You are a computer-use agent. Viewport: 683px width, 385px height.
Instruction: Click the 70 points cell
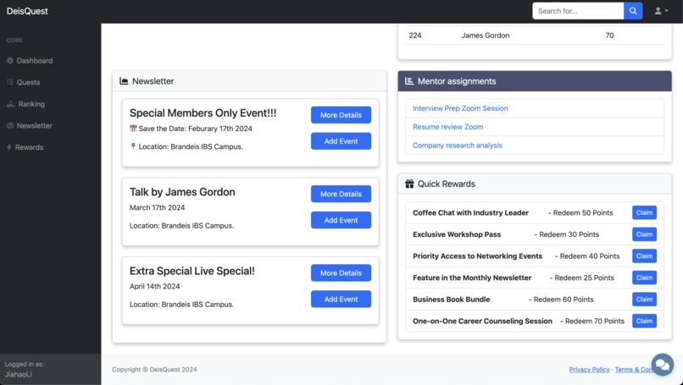click(x=609, y=36)
